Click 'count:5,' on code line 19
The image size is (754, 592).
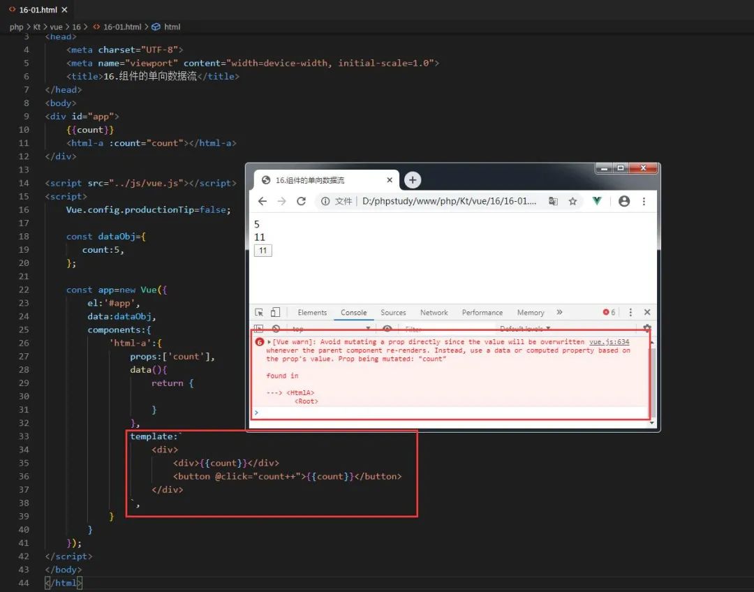pyautogui.click(x=103, y=250)
